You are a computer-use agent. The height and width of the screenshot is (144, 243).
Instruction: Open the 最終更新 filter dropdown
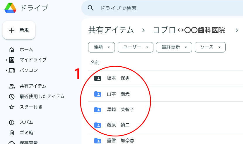(x=174, y=47)
